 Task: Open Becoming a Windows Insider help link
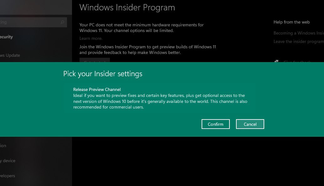point(299,33)
